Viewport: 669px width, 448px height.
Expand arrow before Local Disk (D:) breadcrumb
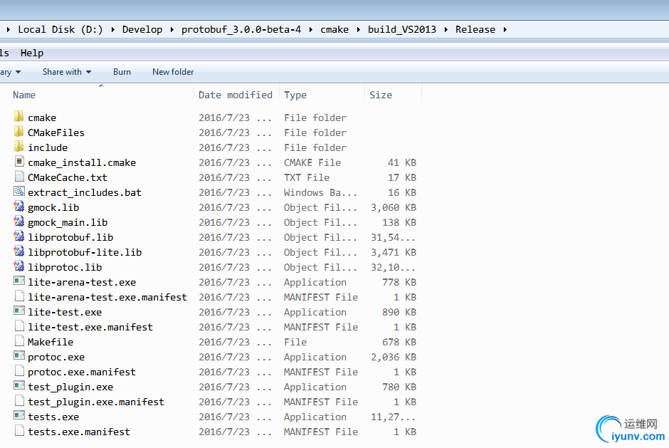[9, 29]
